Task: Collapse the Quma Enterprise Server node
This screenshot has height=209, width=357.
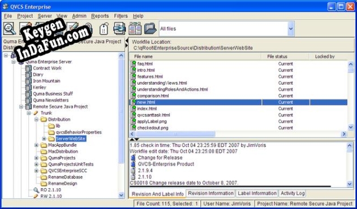Action: [x=14, y=62]
